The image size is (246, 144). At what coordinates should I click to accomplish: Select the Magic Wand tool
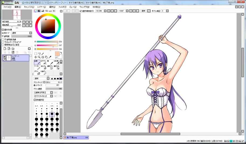point(43,54)
